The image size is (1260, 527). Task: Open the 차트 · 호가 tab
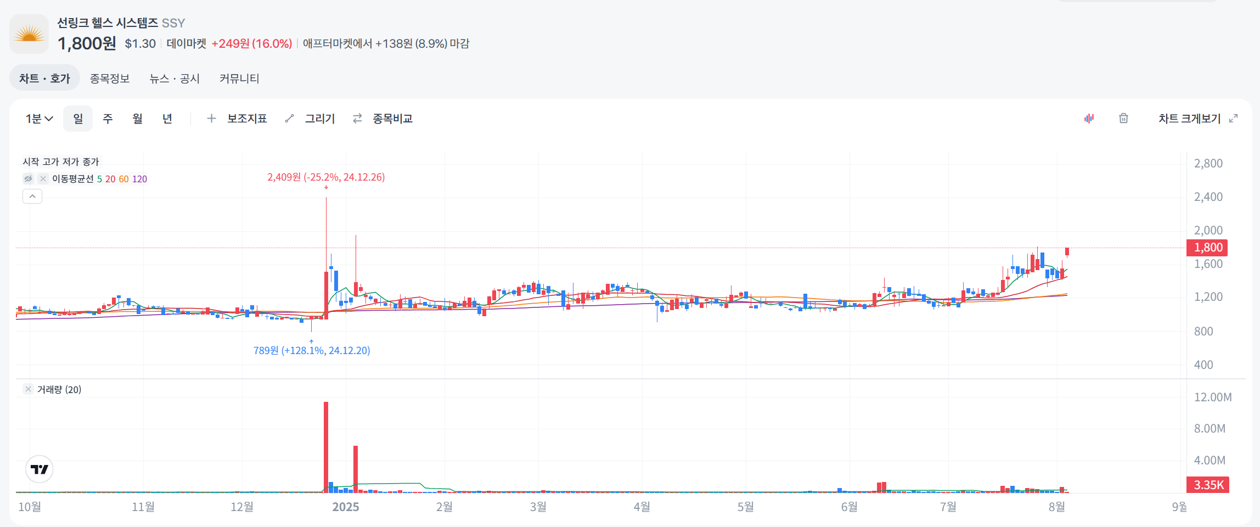tap(44, 79)
